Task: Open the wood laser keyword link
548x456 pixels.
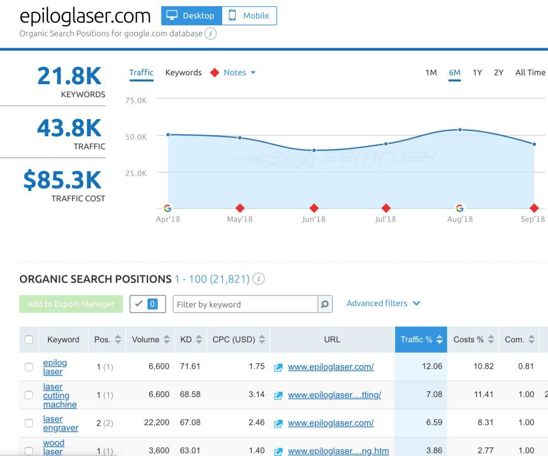Action: coord(53,447)
